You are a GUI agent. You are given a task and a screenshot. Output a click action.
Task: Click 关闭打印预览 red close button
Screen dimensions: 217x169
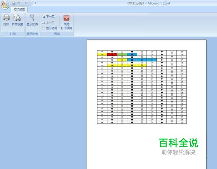[66, 23]
